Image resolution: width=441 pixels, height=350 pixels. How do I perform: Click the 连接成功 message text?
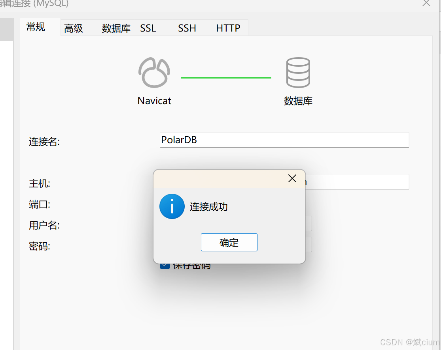pos(208,207)
